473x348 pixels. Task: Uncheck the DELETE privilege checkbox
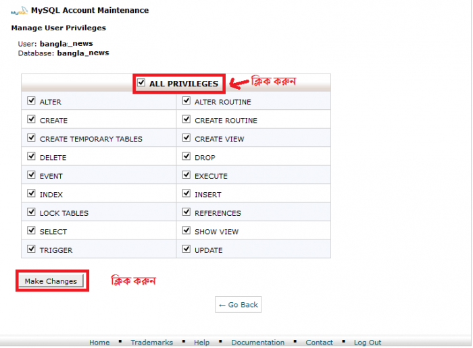pos(31,156)
